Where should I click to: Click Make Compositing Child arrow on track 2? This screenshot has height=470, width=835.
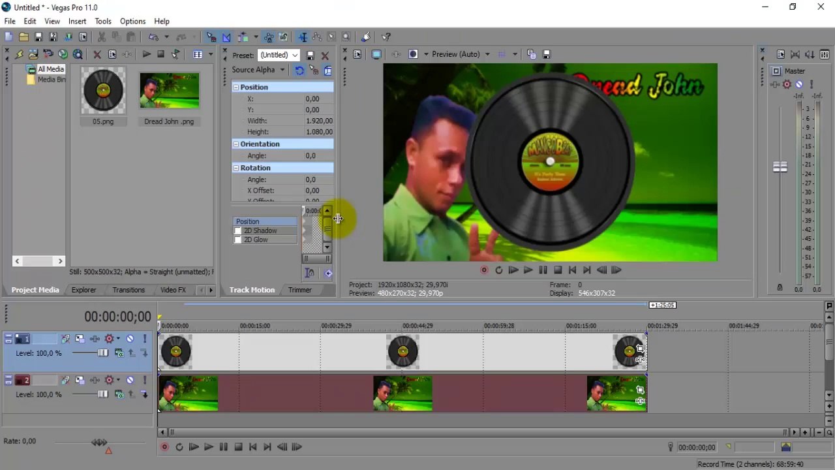pyautogui.click(x=144, y=394)
